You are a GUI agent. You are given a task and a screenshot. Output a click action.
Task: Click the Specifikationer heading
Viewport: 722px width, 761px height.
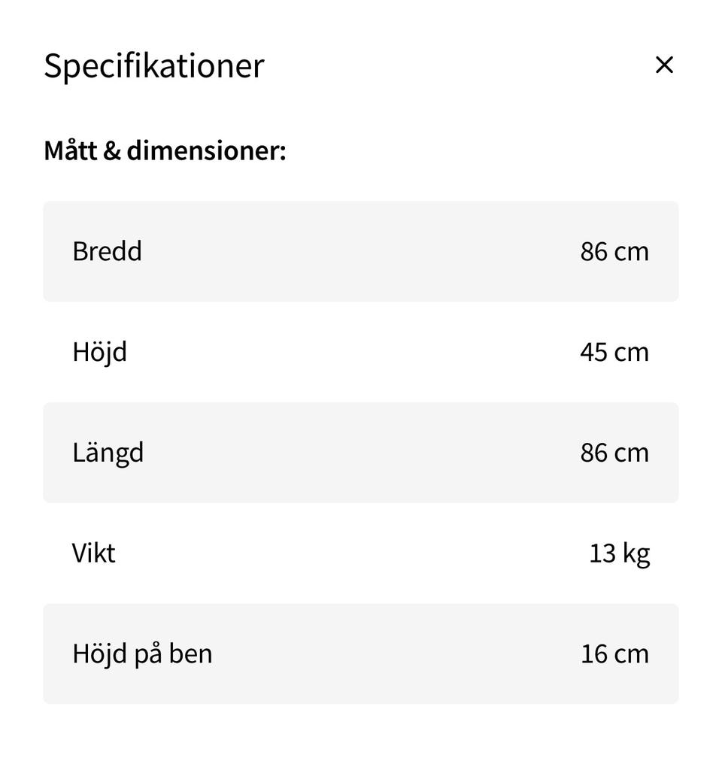click(x=153, y=65)
